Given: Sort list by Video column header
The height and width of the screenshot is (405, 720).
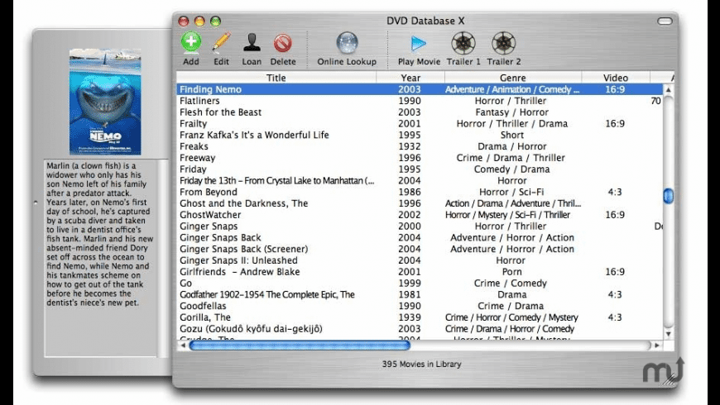Looking at the screenshot, I should pyautogui.click(x=615, y=78).
